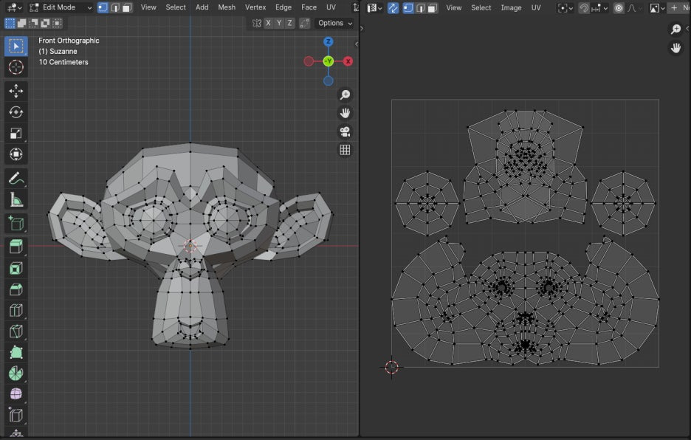Choose the Smooth vertices tool

(x=16, y=394)
